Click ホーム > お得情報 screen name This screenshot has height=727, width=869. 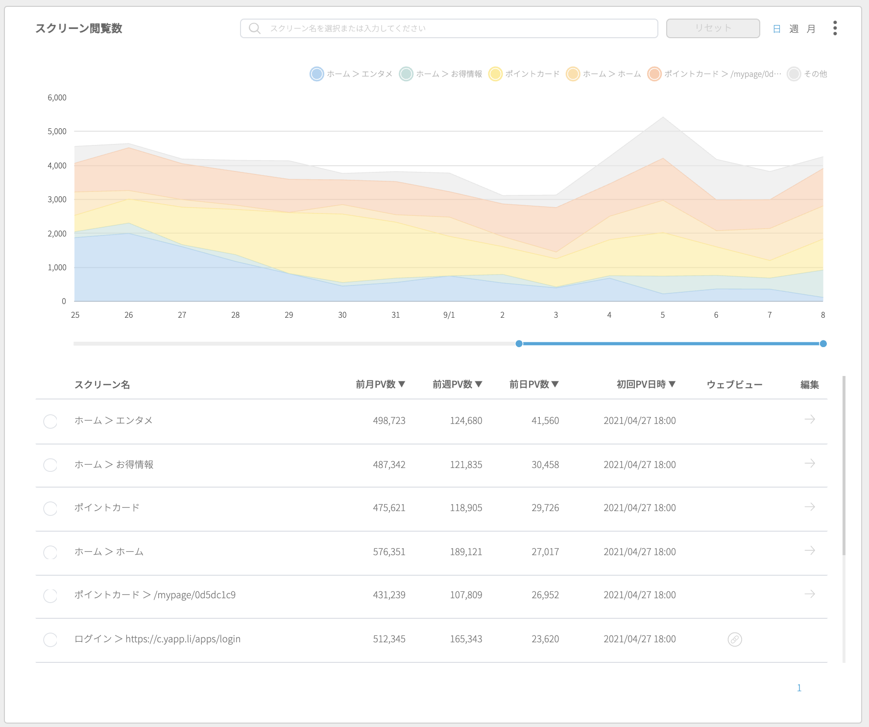[114, 465]
